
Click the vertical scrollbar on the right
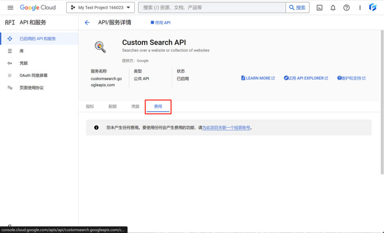[382, 102]
